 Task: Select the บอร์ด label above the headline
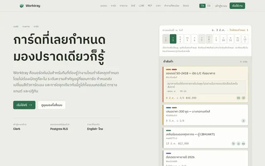(16, 27)
